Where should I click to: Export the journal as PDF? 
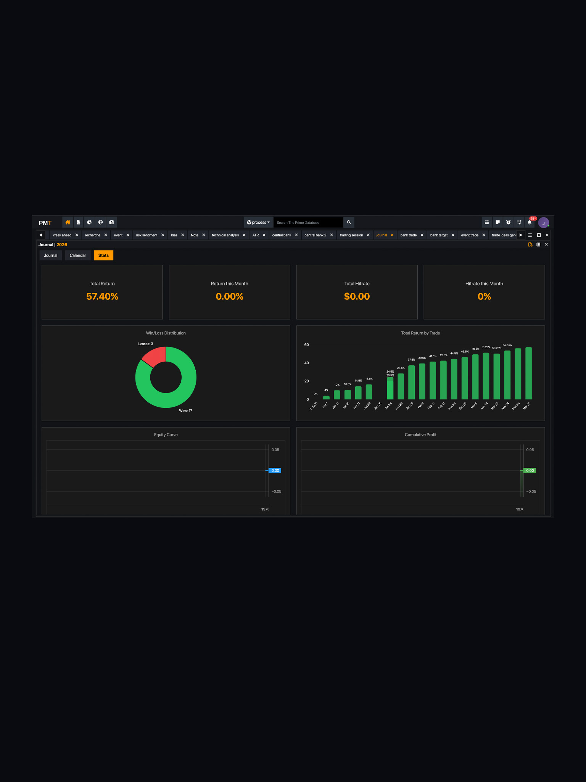coord(530,244)
